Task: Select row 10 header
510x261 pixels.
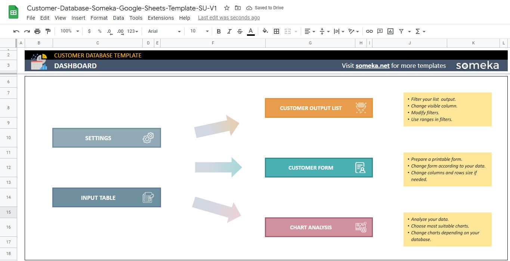Action: point(8,138)
